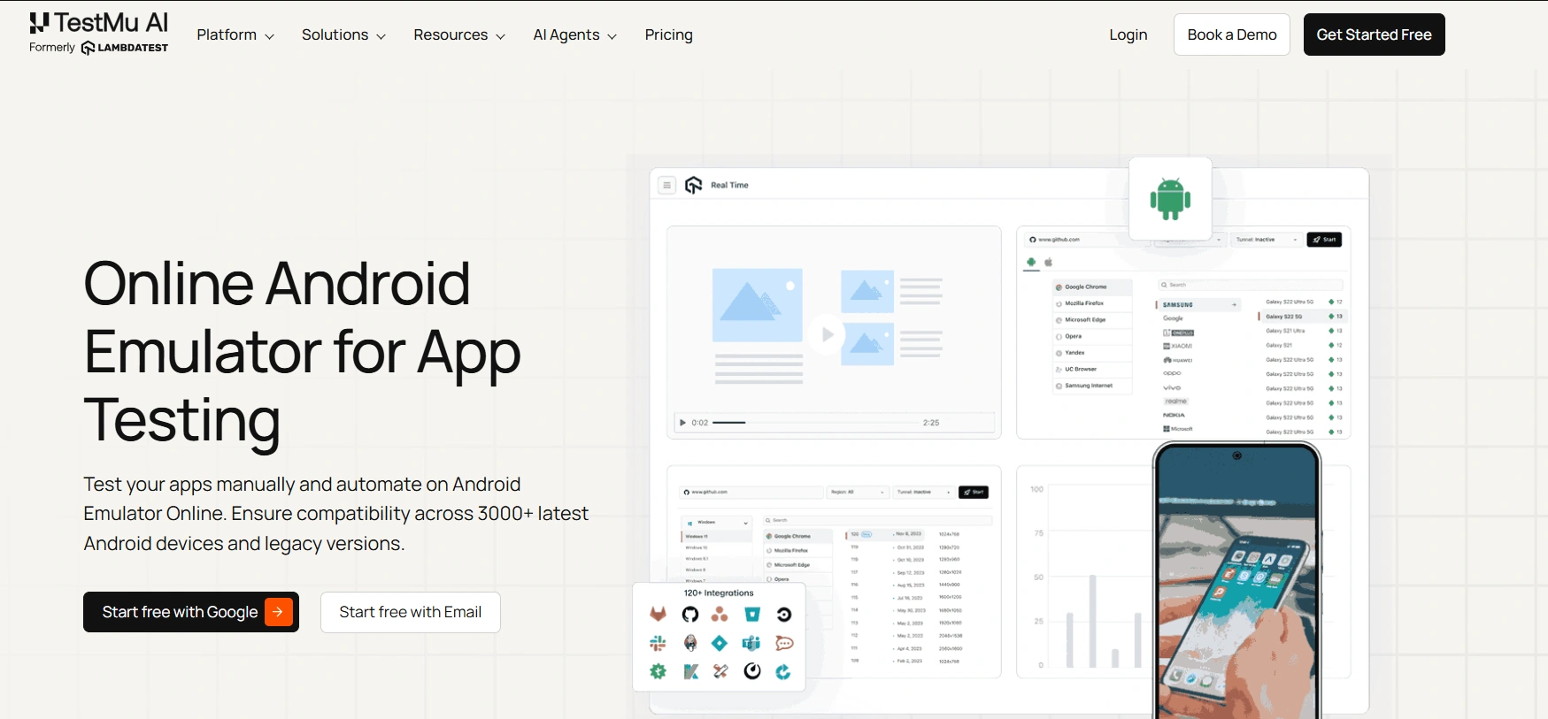Click the small play icon beside 0:02
The width and height of the screenshot is (1548, 719).
point(682,423)
